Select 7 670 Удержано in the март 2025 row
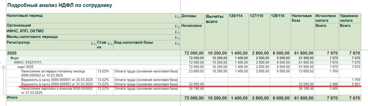This screenshot has width=368, height=106. tap(356, 67)
